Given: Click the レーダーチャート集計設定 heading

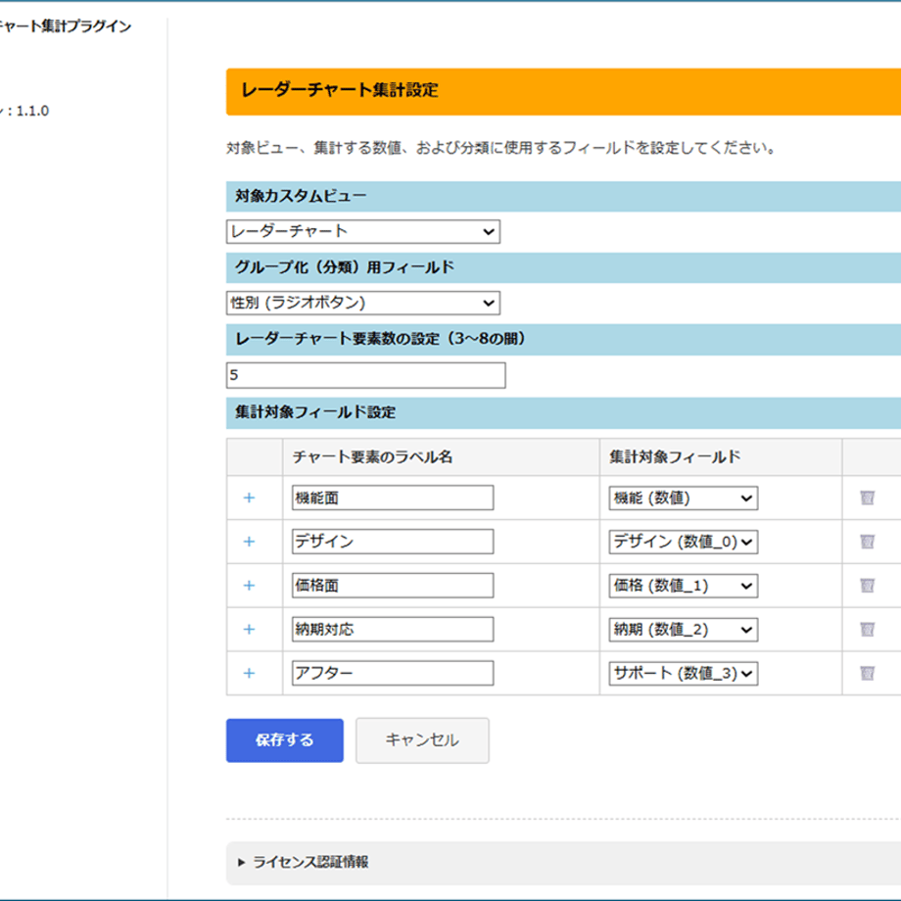Looking at the screenshot, I should (340, 90).
